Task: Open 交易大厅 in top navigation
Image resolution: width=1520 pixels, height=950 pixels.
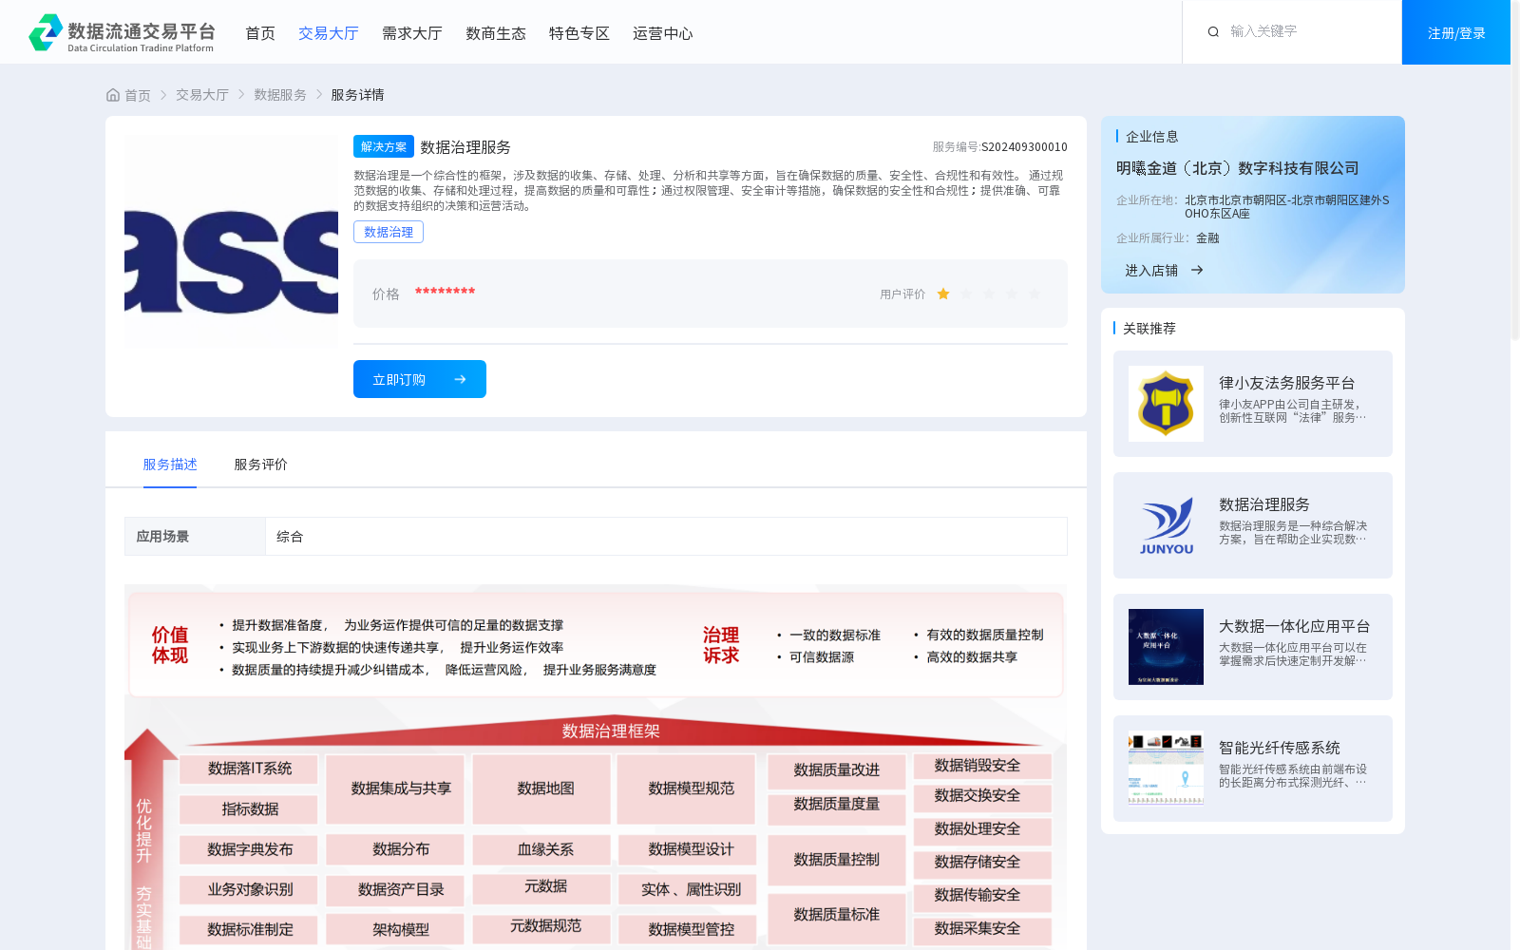Action: tap(329, 33)
